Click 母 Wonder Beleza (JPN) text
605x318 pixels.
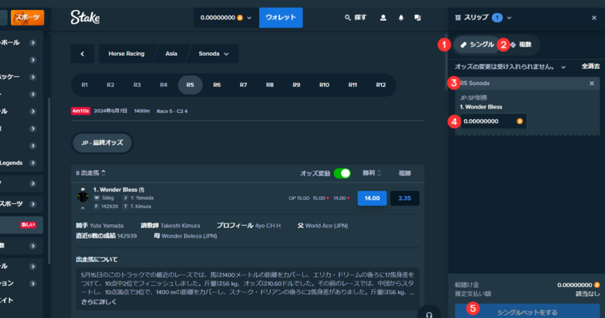coord(186,236)
